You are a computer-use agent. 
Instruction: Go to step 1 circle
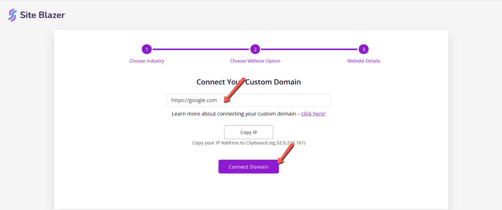coord(147,50)
